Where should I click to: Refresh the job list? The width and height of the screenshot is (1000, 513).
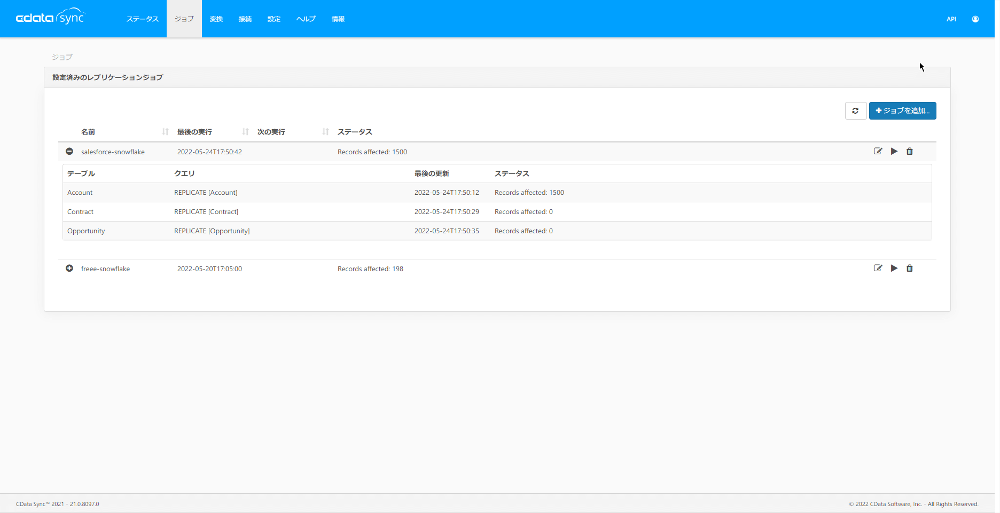[x=855, y=111]
